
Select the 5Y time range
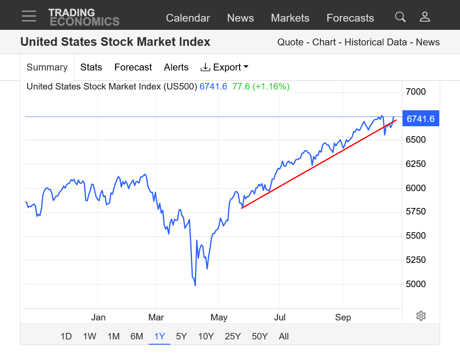pyautogui.click(x=182, y=336)
